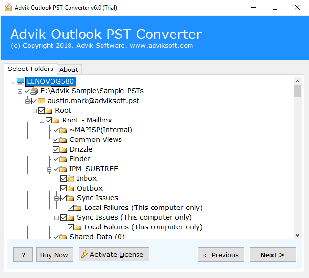309x278 pixels.
Task: Select the Drizzle folder label
Action: [81, 150]
